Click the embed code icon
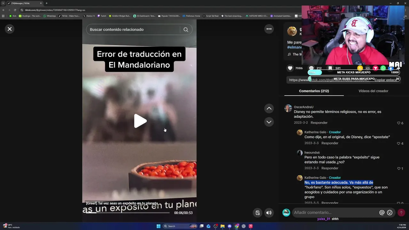The height and width of the screenshot is (230, 409). (x=368, y=68)
